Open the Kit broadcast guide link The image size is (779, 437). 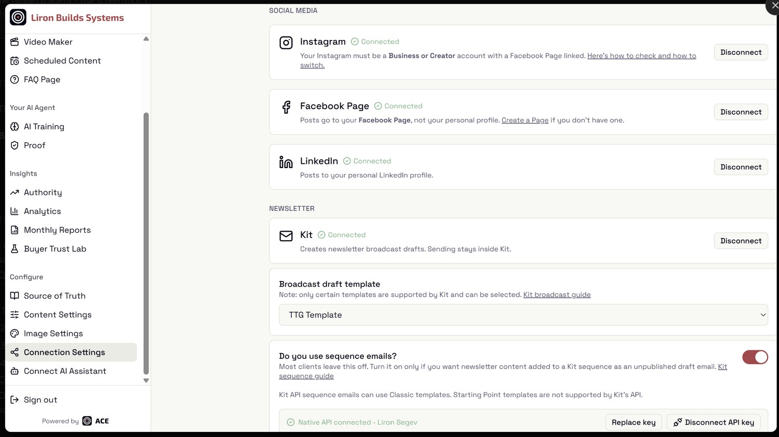click(557, 294)
